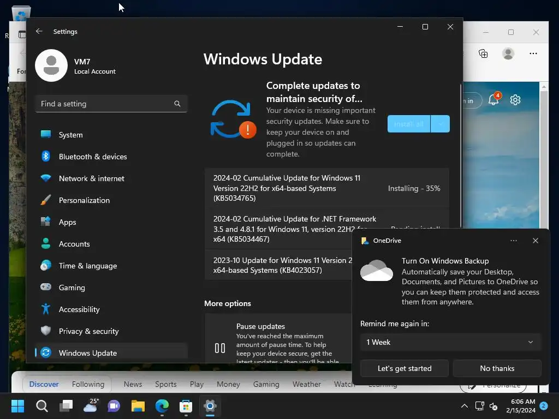Open Privacy & security settings

111,331
